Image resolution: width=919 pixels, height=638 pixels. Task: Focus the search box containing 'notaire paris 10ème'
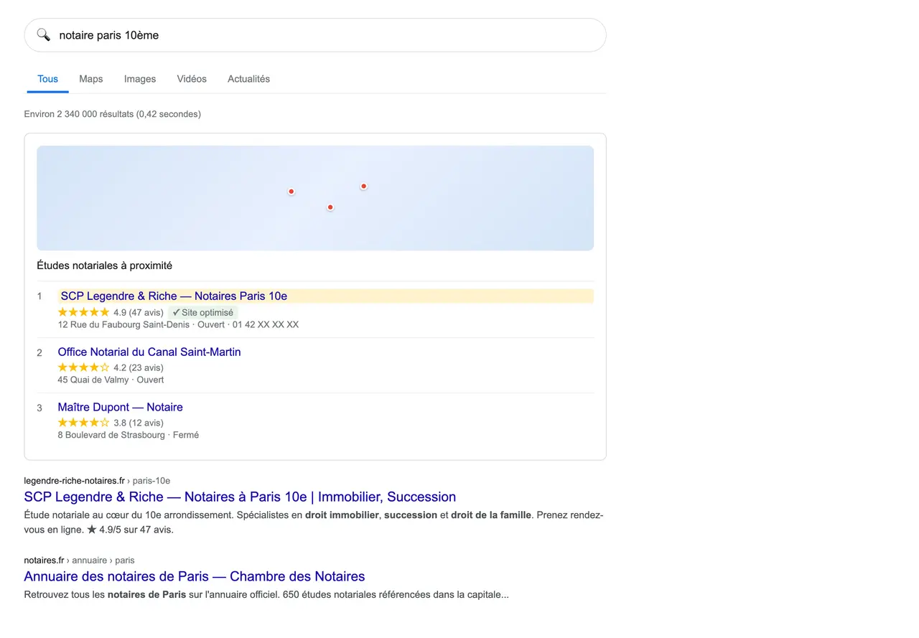315,35
